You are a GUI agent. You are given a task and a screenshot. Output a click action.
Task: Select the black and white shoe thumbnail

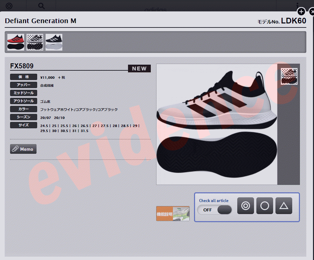click(54, 42)
